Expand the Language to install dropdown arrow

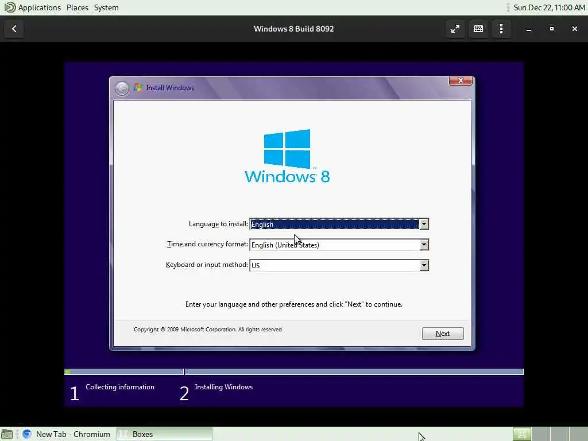point(424,225)
